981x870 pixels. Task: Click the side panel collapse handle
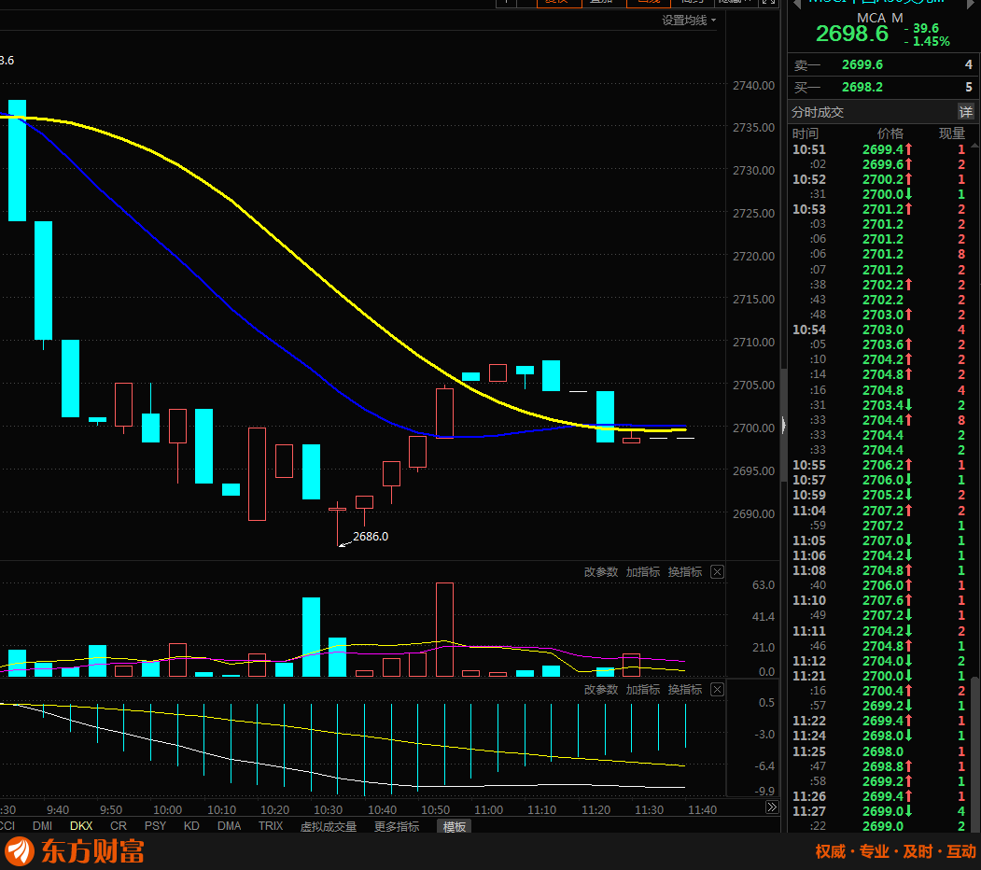tap(783, 426)
